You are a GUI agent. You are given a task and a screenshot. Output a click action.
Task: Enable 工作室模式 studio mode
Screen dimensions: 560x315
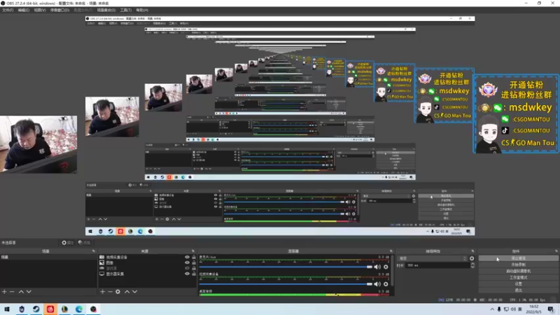[518, 277]
